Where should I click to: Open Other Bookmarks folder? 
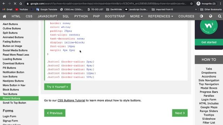click(x=211, y=9)
